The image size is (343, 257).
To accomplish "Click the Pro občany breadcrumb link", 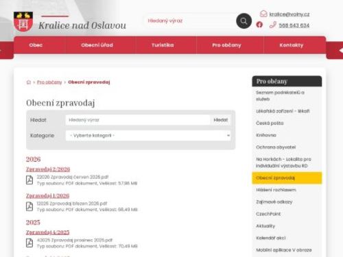I will 49,82.
